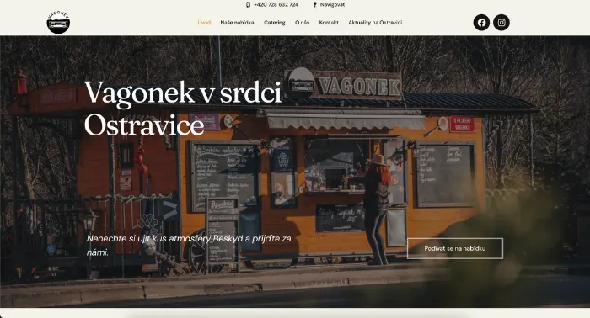Go to the Úvod menu item

204,23
